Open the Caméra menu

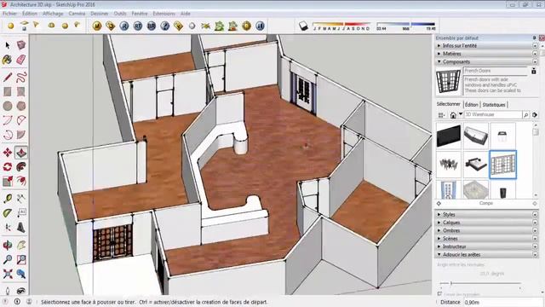(77, 14)
